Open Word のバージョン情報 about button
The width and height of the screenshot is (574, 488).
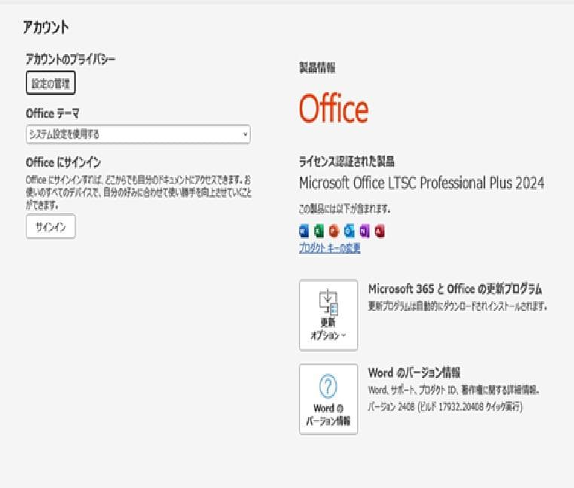coord(328,399)
